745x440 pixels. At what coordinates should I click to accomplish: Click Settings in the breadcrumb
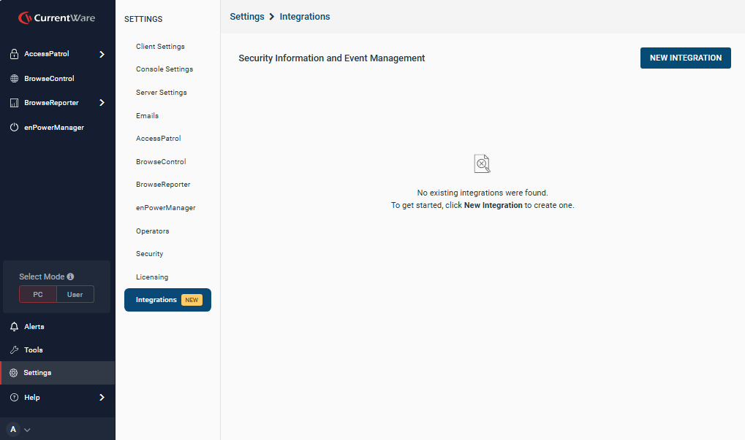pyautogui.click(x=246, y=17)
